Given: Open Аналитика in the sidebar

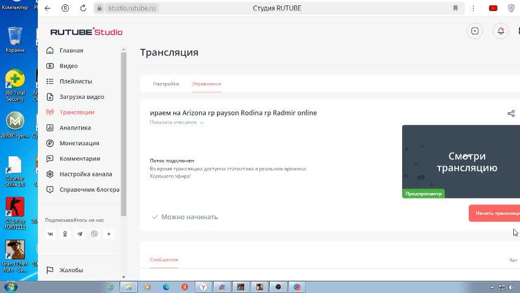Looking at the screenshot, I should pyautogui.click(x=68, y=128).
